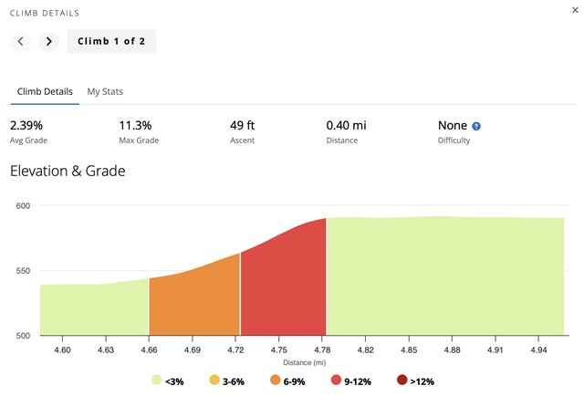Toggle the 6-9% grade legend swatch
This screenshot has width=584, height=396.
point(274,381)
